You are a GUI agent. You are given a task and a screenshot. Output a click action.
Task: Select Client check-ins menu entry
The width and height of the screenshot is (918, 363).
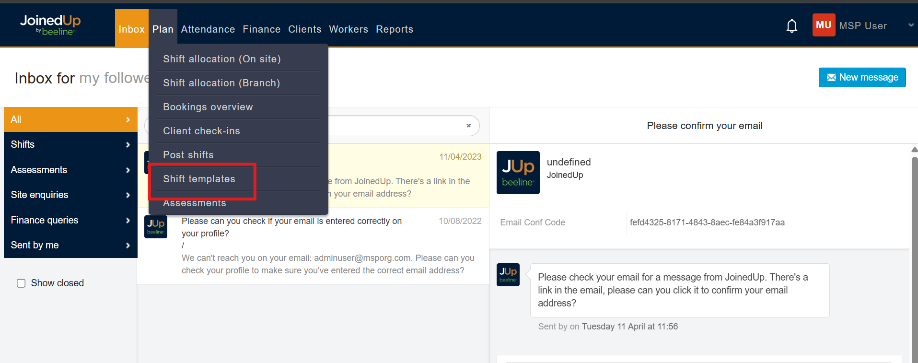tap(201, 131)
